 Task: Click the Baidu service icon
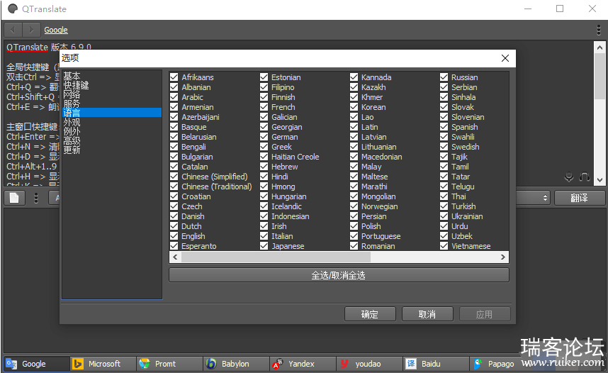[x=410, y=364]
